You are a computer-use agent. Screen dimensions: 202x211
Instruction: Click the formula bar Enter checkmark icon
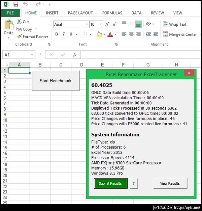click(x=63, y=55)
